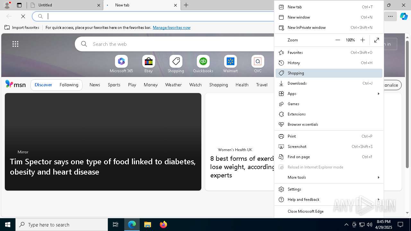Open History from the menu
The width and height of the screenshot is (411, 231).
[329, 63]
